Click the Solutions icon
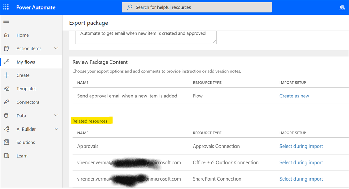The height and width of the screenshot is (189, 349). (x=6, y=142)
